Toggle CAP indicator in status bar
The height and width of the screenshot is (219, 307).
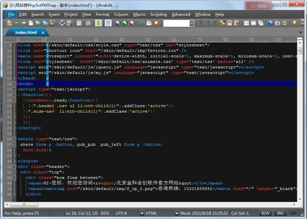coord(293,213)
